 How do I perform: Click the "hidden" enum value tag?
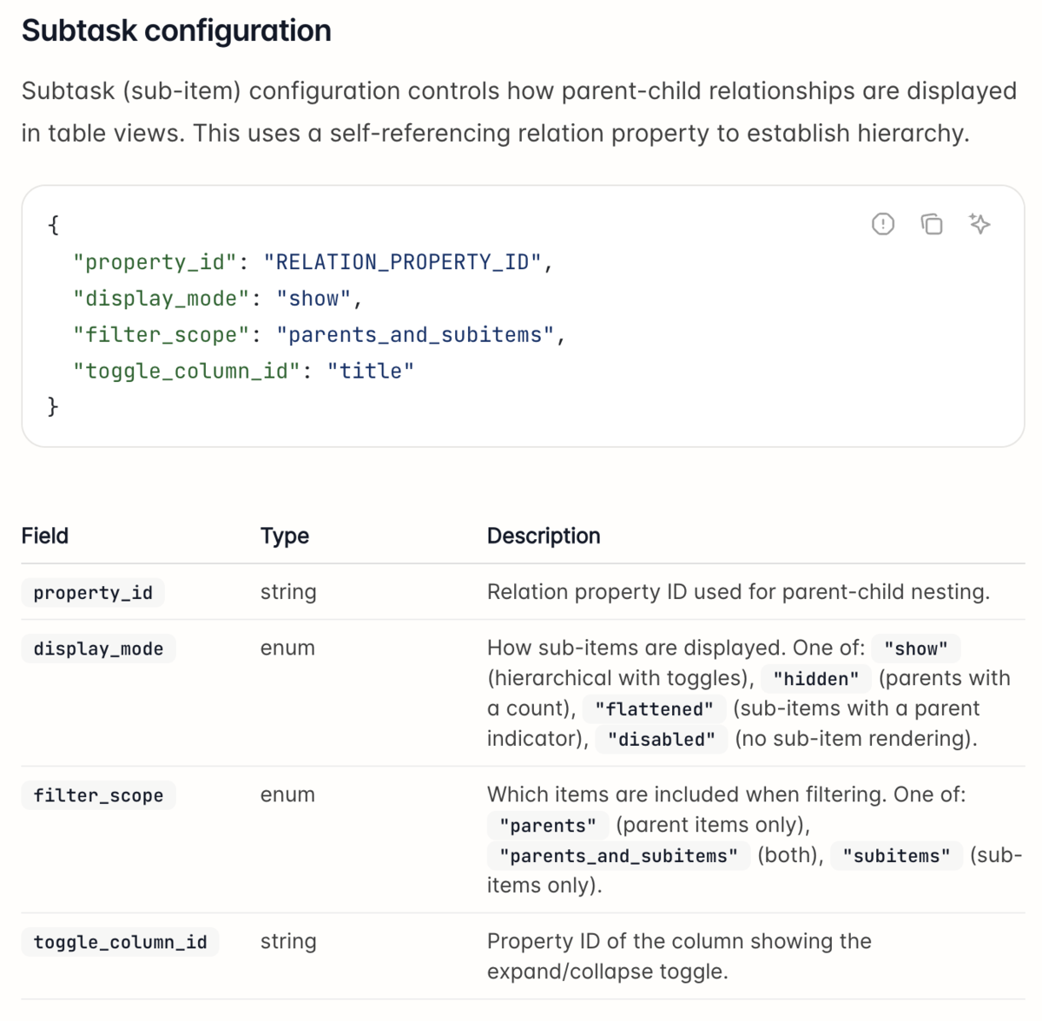(815, 679)
